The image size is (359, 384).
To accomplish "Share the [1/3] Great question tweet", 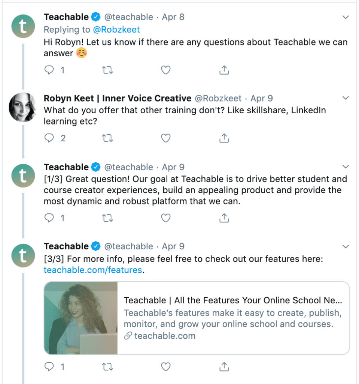I will tap(224, 218).
